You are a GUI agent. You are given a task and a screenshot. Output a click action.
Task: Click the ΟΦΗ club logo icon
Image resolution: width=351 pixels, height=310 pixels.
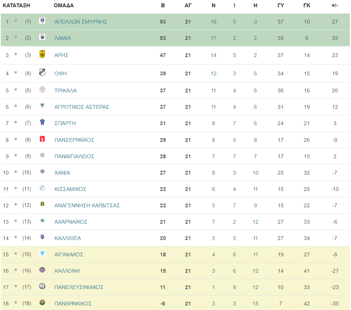(x=42, y=72)
